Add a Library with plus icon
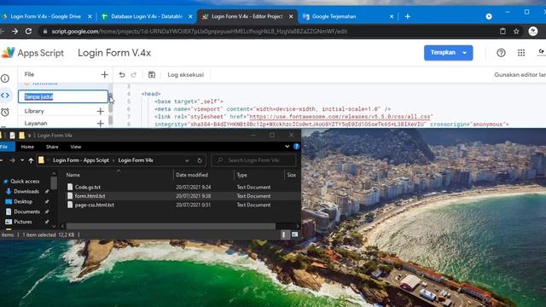 point(101,111)
